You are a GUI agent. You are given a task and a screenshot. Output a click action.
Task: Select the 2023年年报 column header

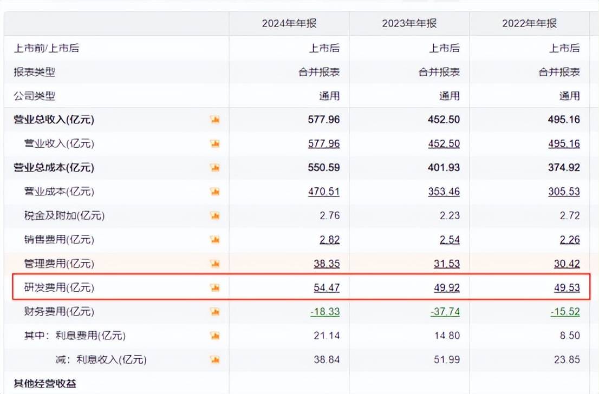point(409,23)
